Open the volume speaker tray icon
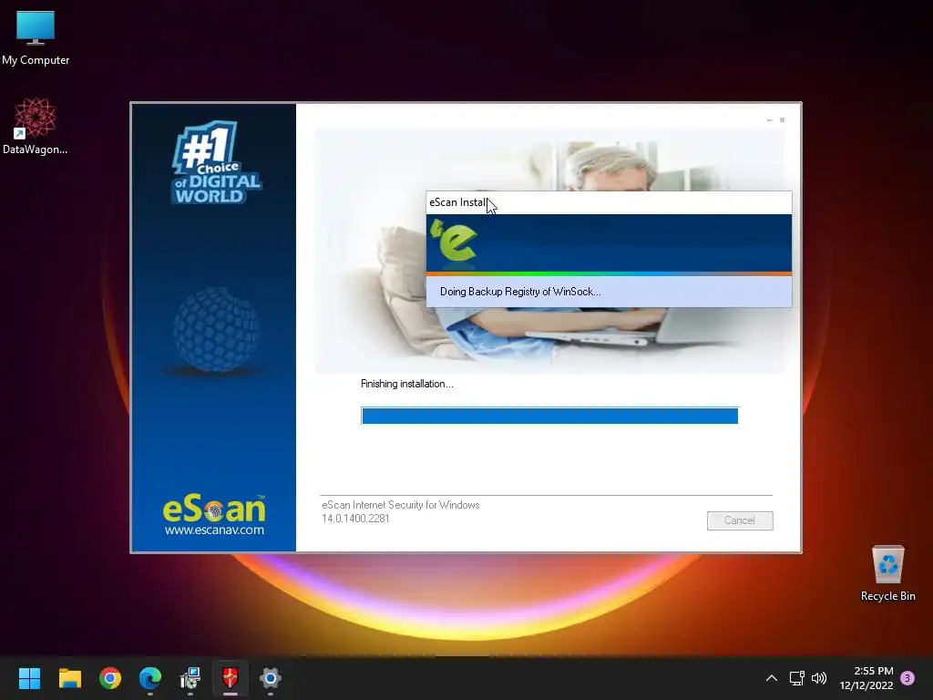The width and height of the screenshot is (933, 700). pyautogui.click(x=819, y=678)
